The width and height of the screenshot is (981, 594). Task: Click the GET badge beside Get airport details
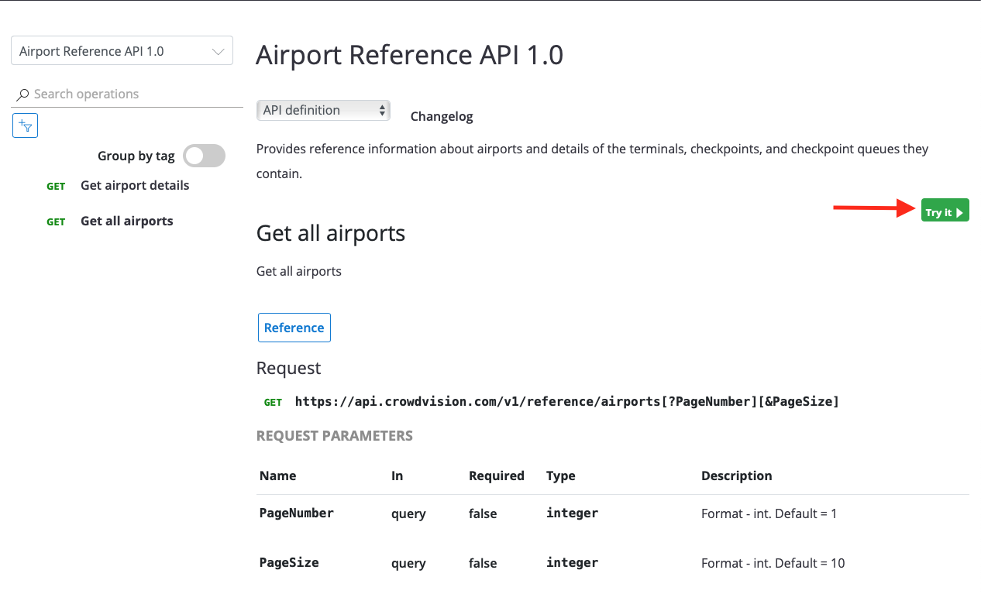click(56, 186)
